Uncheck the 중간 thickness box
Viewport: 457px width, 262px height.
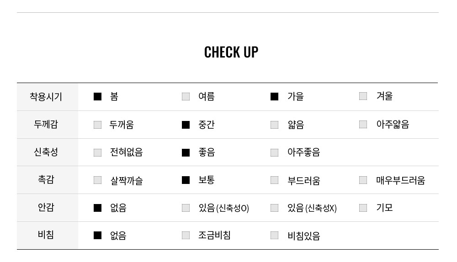click(x=186, y=125)
